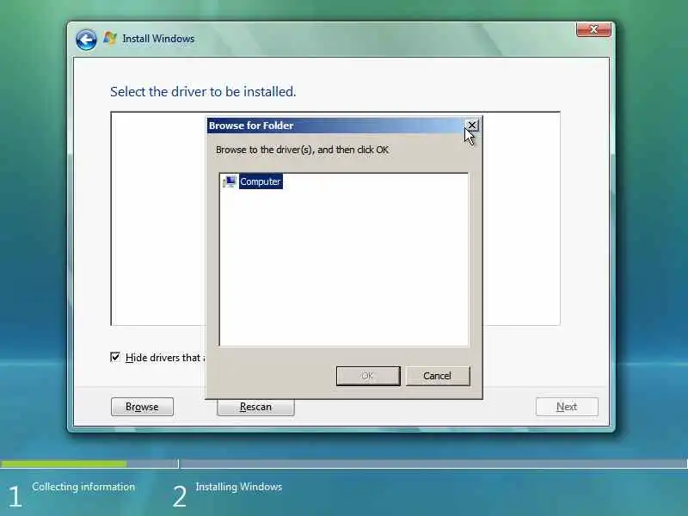Image resolution: width=688 pixels, height=516 pixels.
Task: Click the Next button
Action: coord(567,407)
